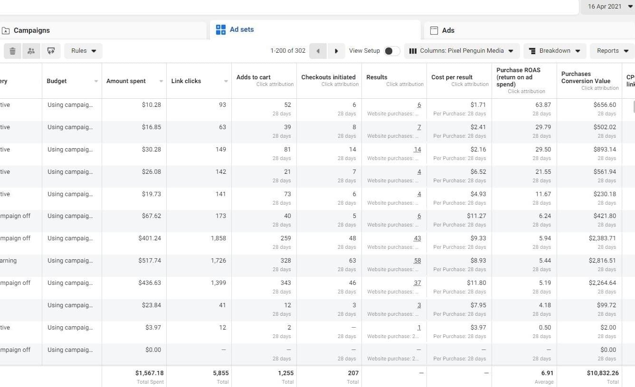Sort by Link clicks column header
The height and width of the screenshot is (387, 635).
(186, 81)
